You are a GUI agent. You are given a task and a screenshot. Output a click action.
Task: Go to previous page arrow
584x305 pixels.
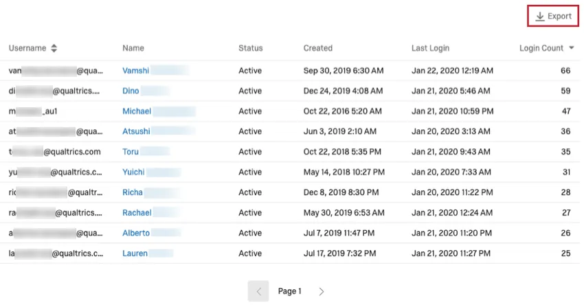click(x=258, y=291)
